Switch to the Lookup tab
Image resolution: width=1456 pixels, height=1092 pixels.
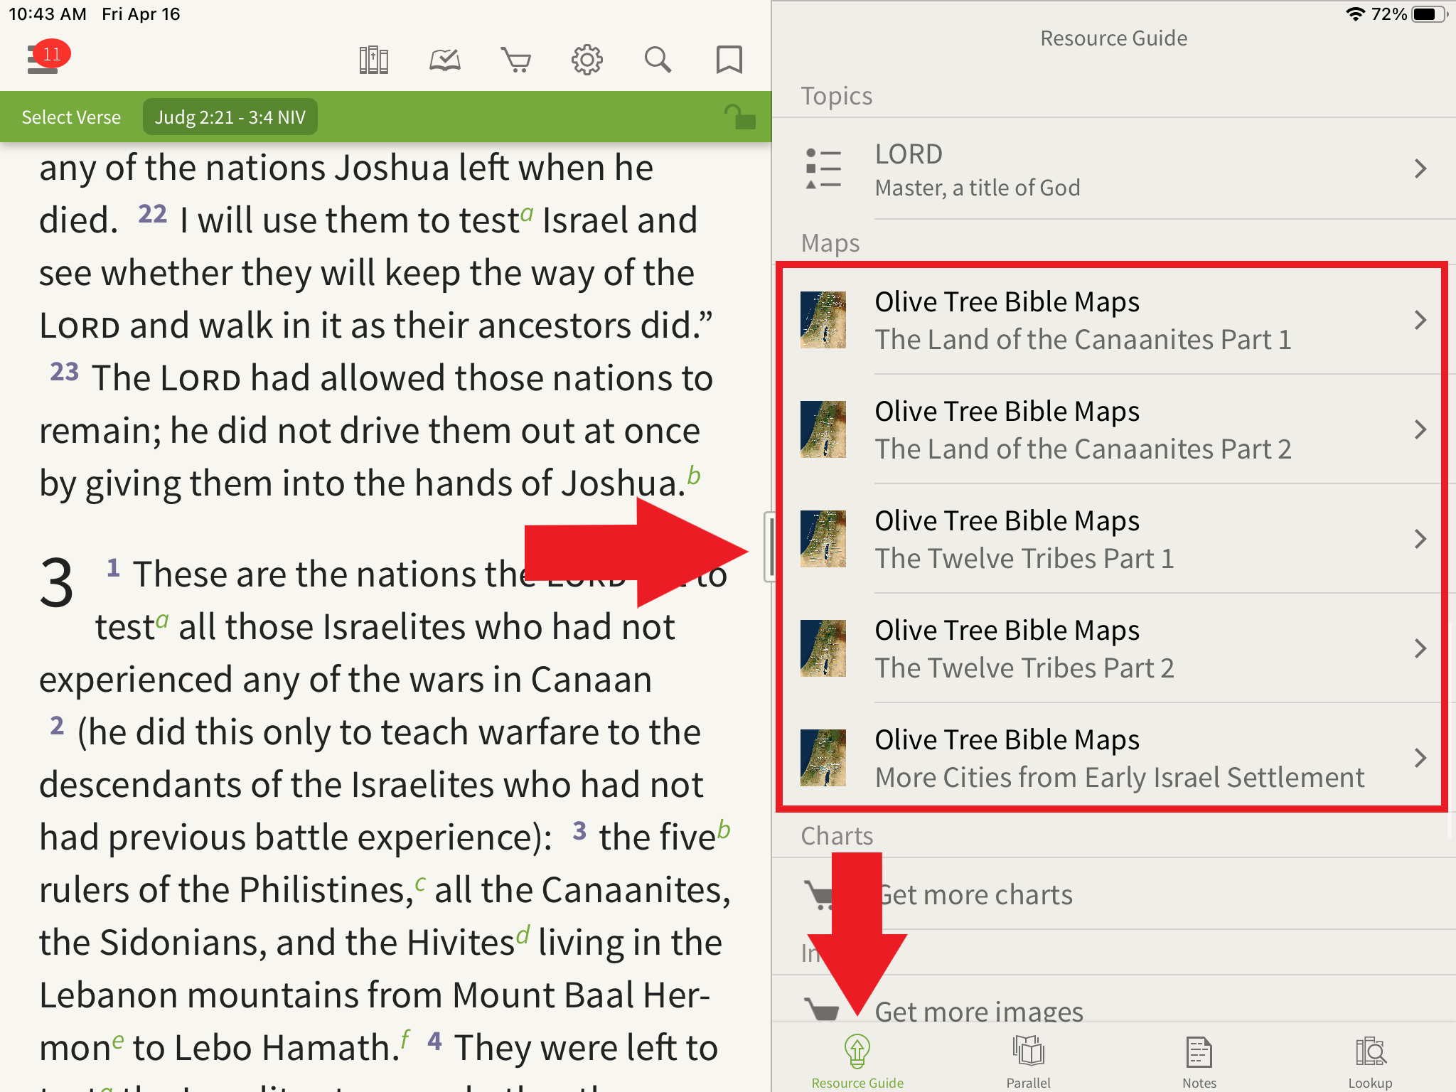point(1370,1061)
